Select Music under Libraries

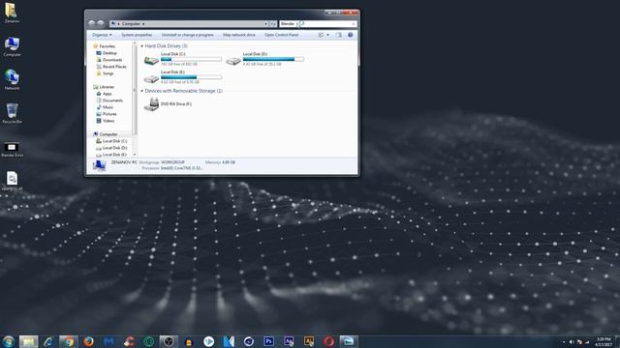point(105,107)
